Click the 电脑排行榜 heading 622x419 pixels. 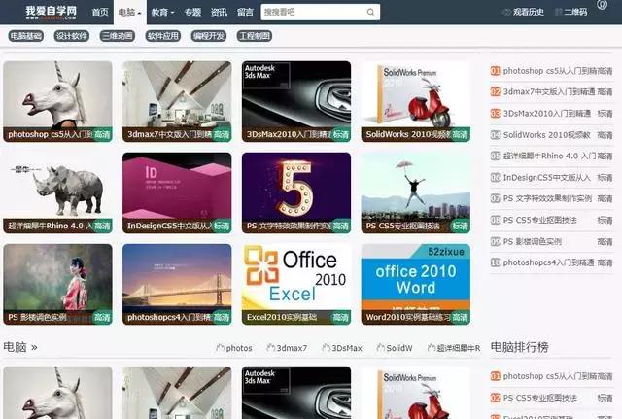(x=520, y=347)
